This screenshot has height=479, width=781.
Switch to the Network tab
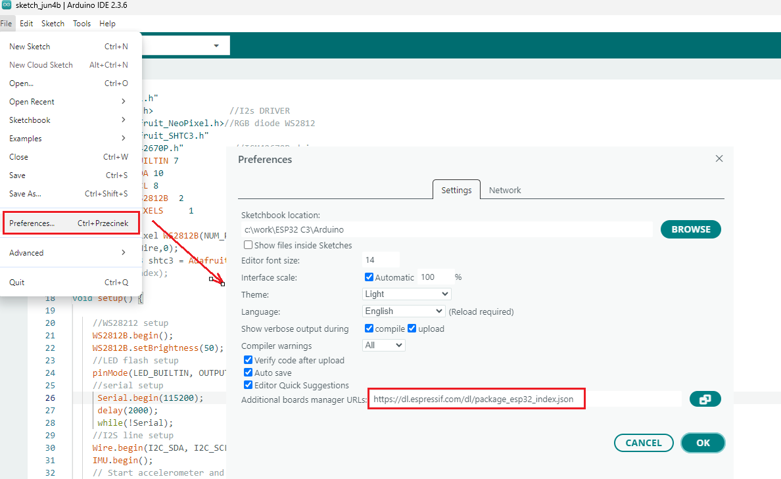coord(505,190)
